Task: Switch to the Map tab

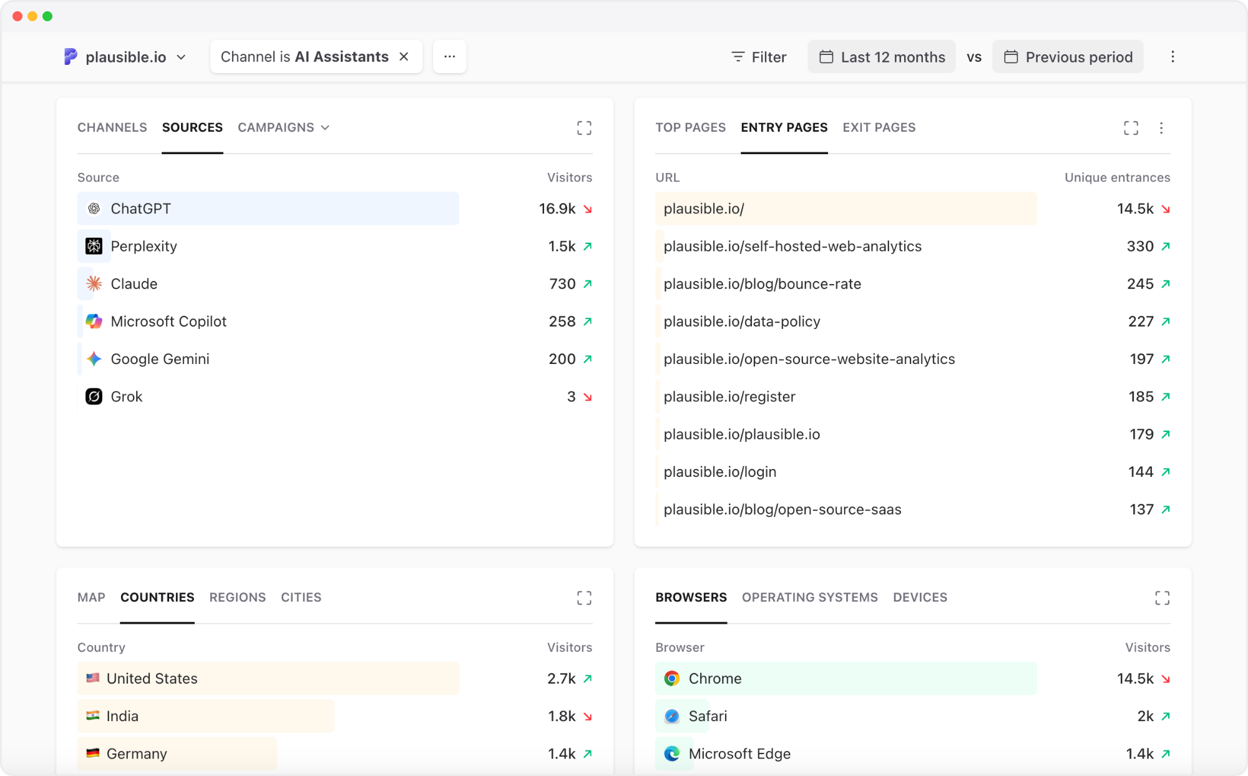Action: click(91, 597)
